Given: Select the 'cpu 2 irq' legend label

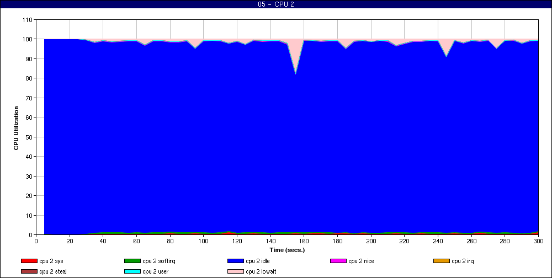Looking at the screenshot, I should click(x=463, y=261).
